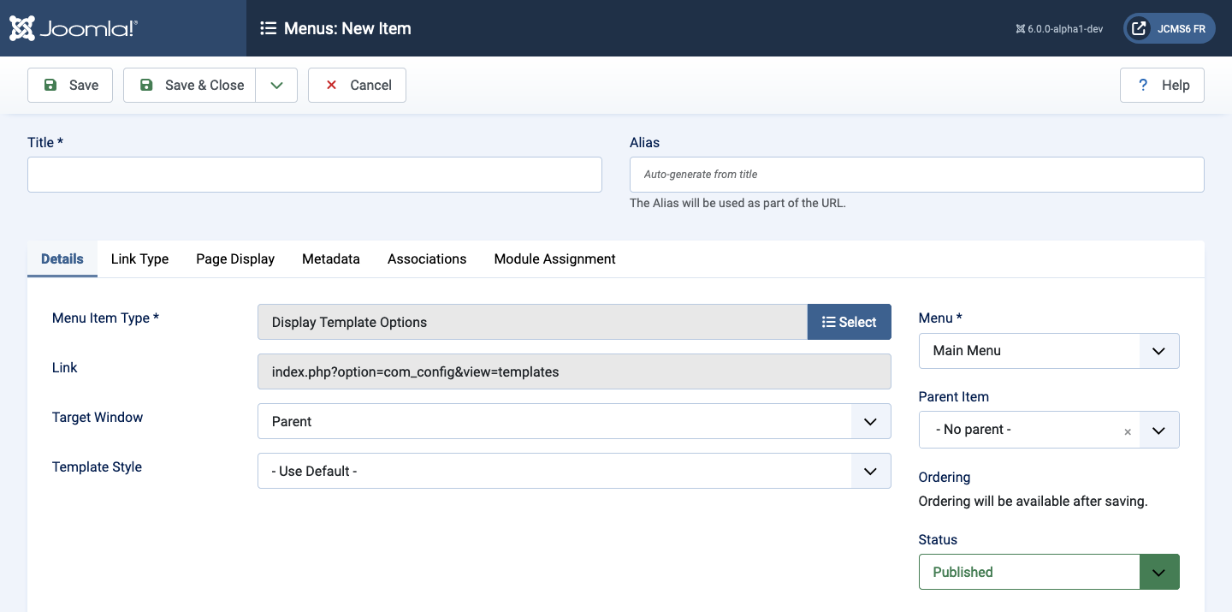Cancel editing the new menu item
1232x612 pixels.
[x=357, y=85]
